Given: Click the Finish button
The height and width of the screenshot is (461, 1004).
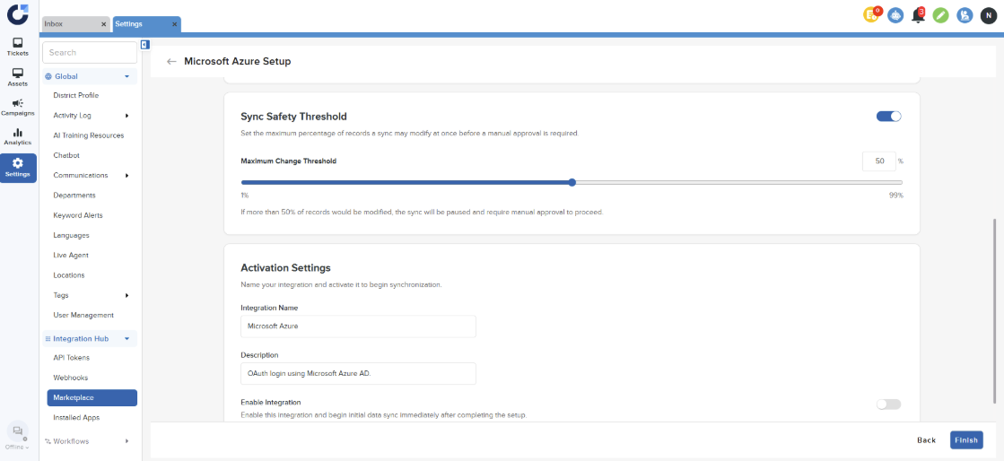Looking at the screenshot, I should (x=966, y=440).
